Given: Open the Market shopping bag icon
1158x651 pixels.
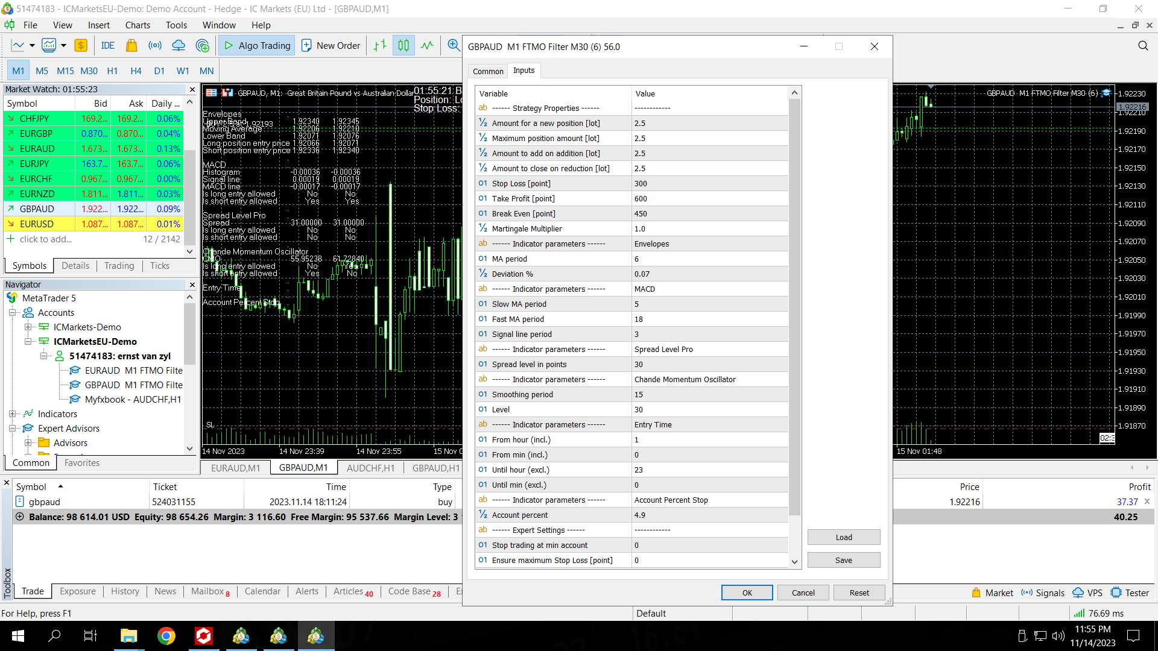Looking at the screenshot, I should 131,45.
